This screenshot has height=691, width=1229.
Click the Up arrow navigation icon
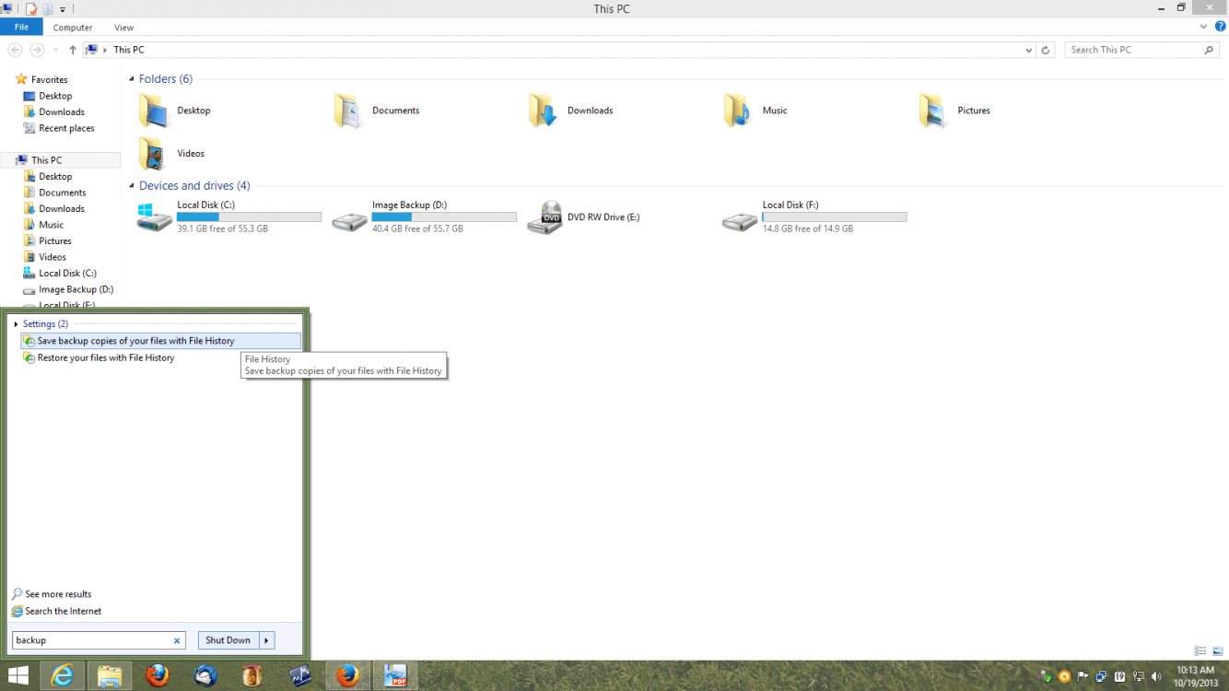coord(73,50)
